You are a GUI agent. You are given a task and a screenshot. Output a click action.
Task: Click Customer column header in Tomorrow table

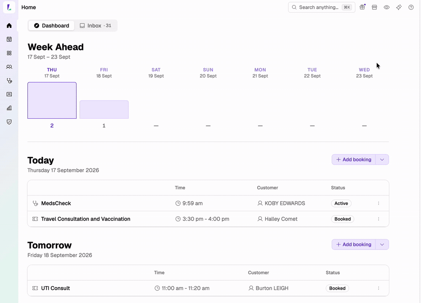click(x=258, y=273)
